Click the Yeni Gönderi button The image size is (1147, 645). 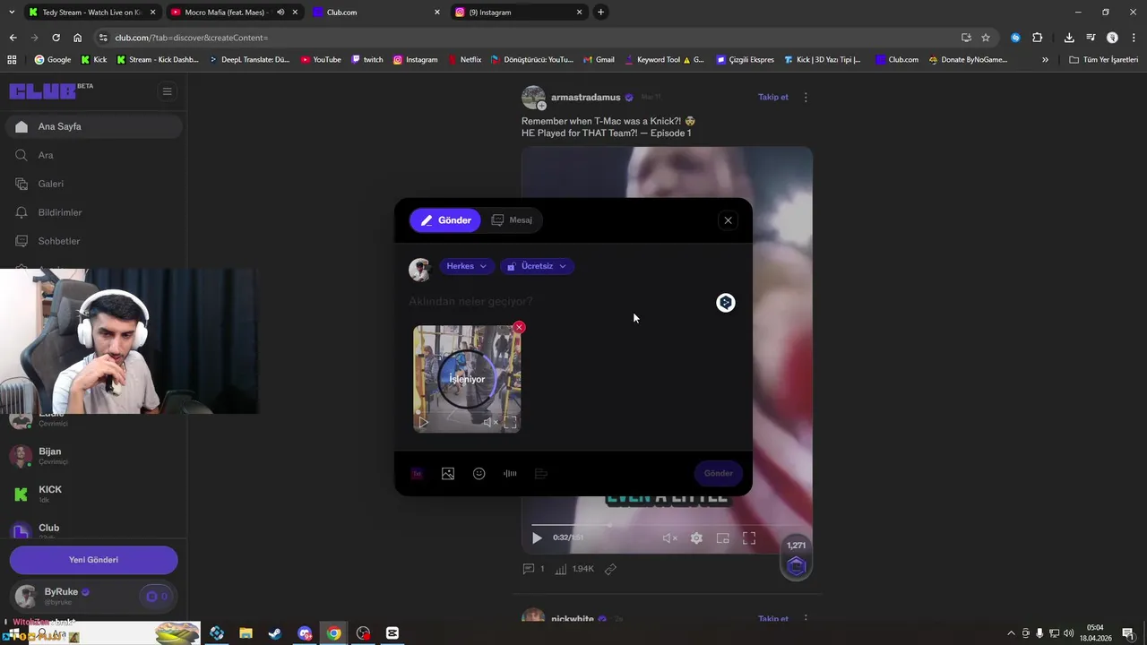pos(93,560)
